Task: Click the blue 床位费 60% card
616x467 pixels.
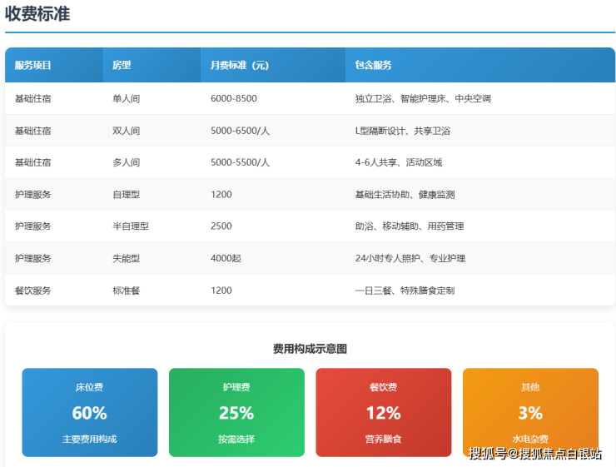Action: tap(89, 413)
